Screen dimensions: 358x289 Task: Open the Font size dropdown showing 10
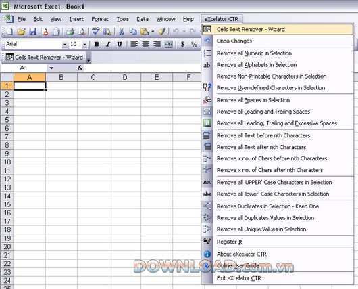tap(84, 44)
